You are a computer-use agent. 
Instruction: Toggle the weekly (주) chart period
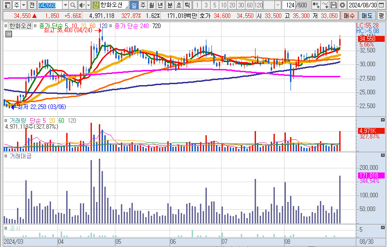click(x=142, y=5)
